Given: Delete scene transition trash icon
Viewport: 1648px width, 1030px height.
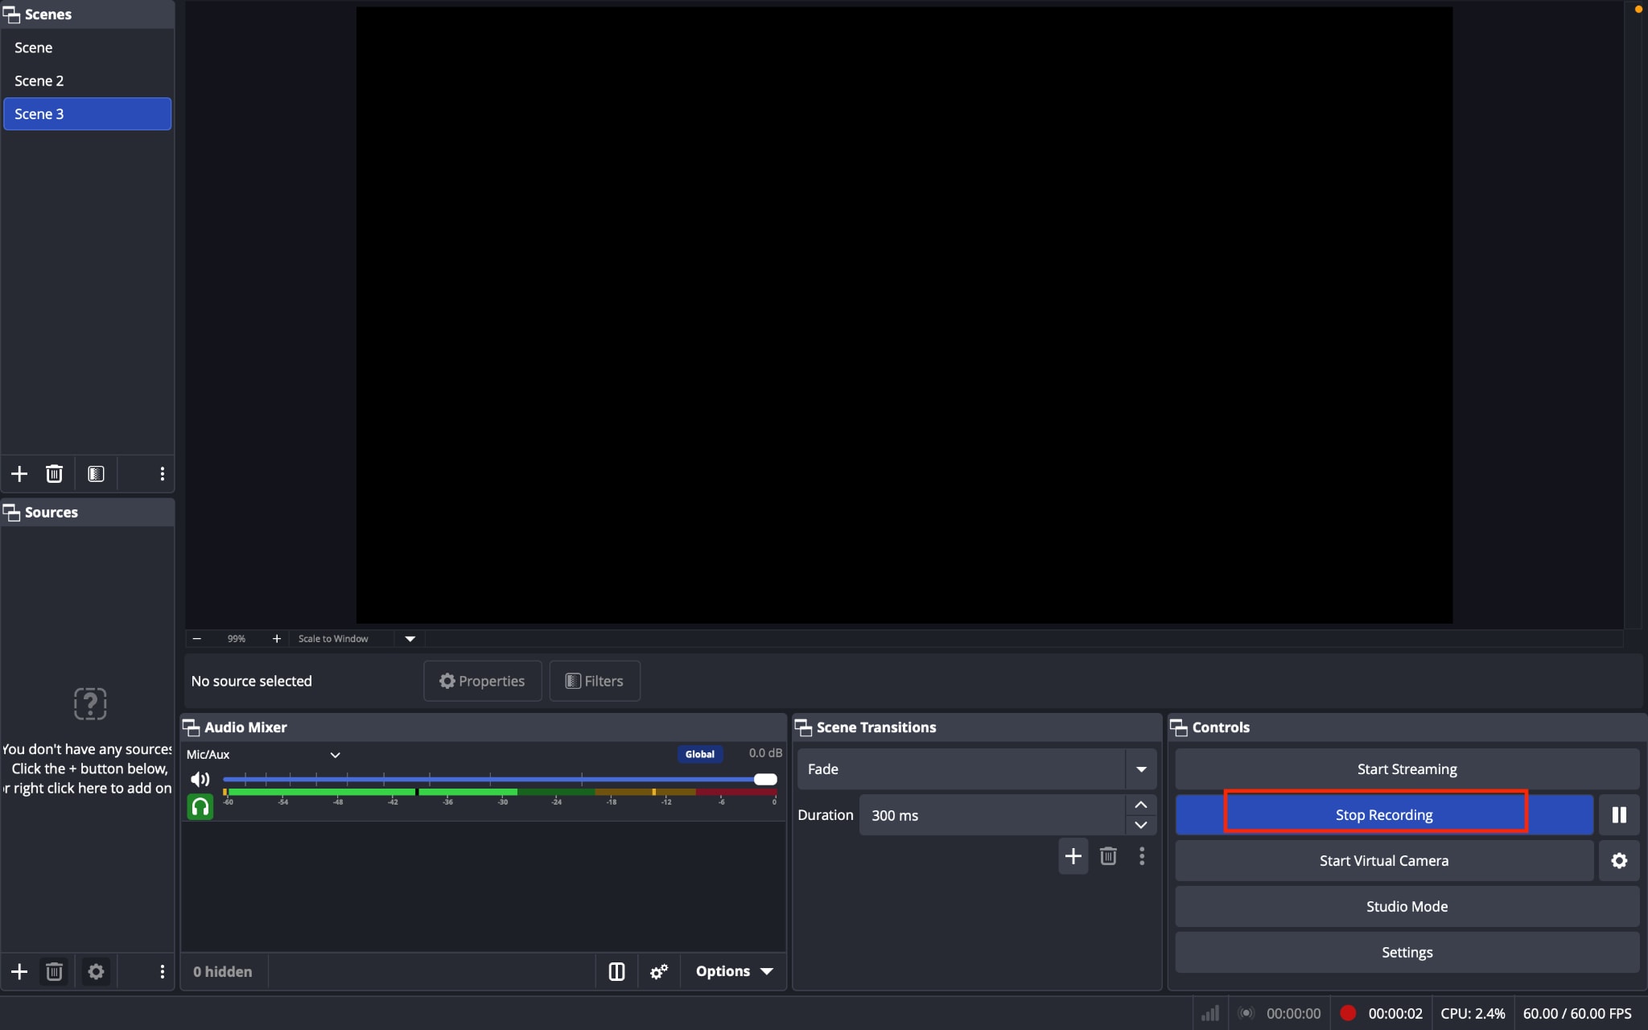Looking at the screenshot, I should 1108,856.
